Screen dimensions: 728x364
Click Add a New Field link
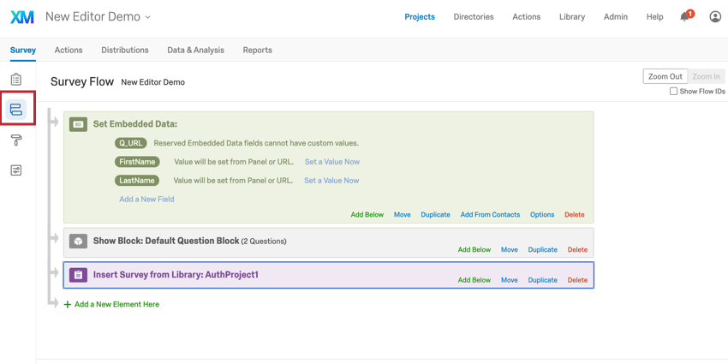tap(146, 200)
